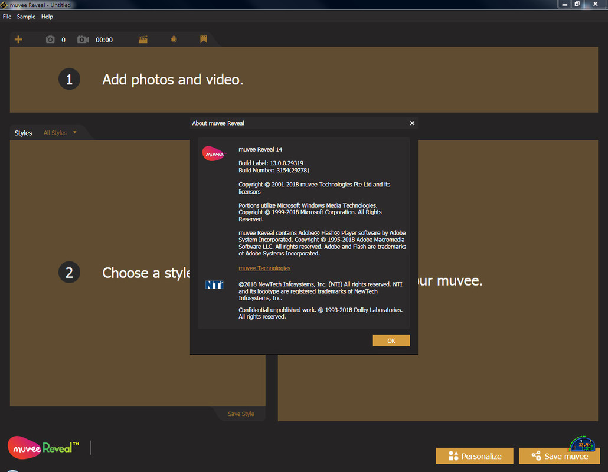Click the plus icon to add media
This screenshot has width=608, height=472.
pos(18,40)
